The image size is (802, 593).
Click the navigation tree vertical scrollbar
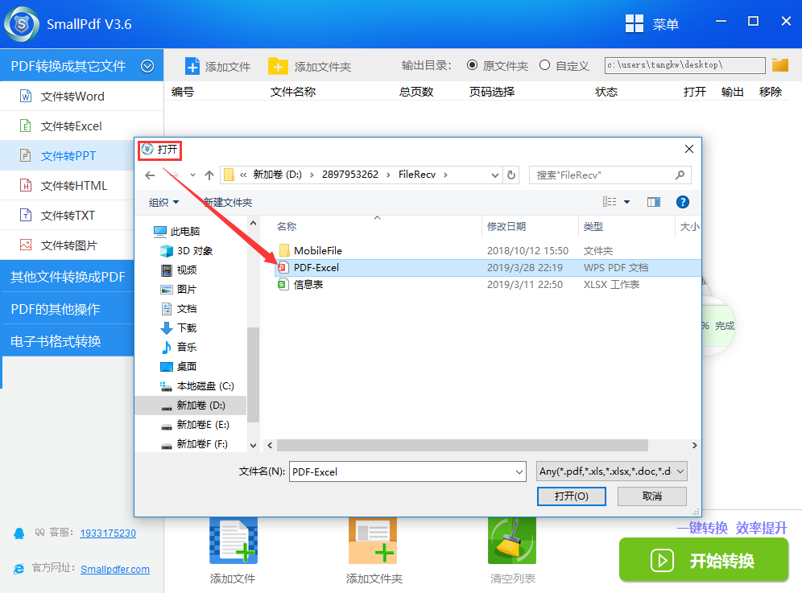pyautogui.click(x=253, y=374)
